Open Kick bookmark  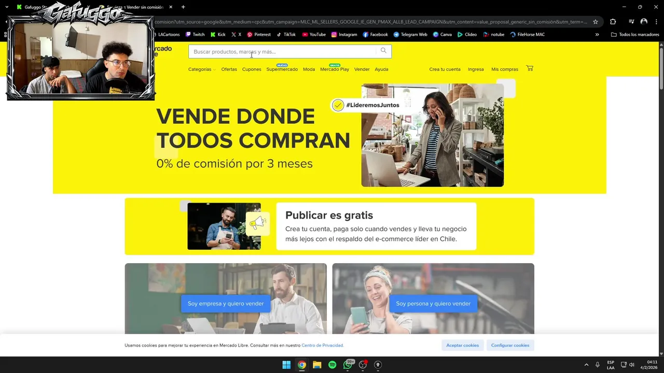[218, 35]
